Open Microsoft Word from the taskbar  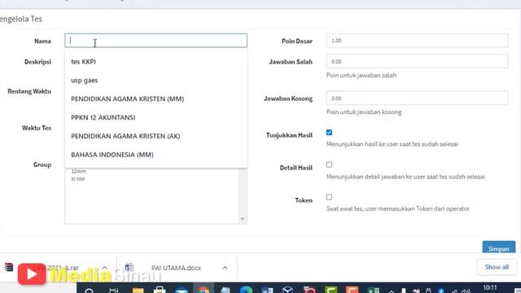(x=268, y=290)
